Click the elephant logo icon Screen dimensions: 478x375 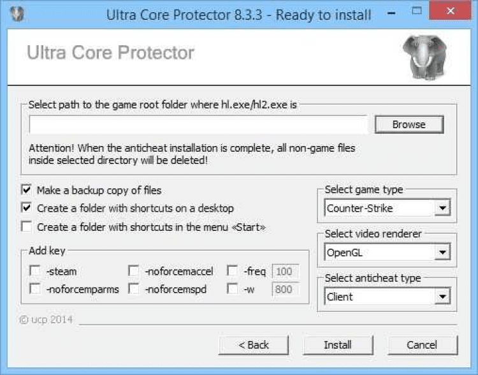pos(423,57)
